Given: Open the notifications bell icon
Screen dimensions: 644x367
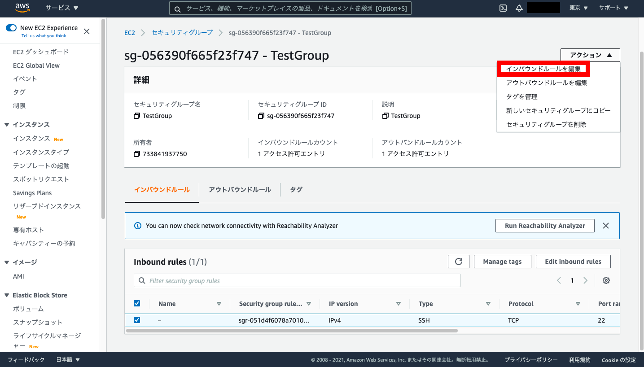Looking at the screenshot, I should click(519, 8).
